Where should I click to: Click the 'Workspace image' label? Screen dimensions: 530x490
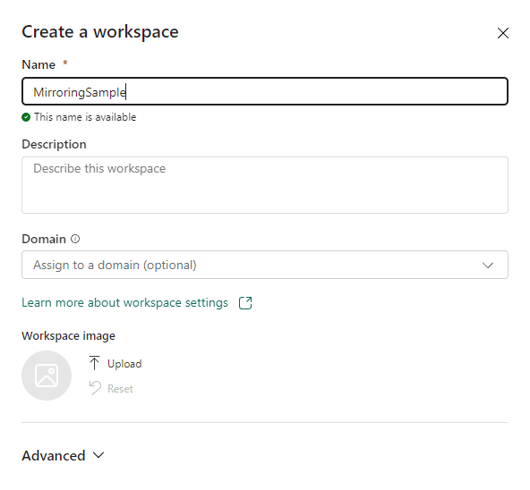coord(68,336)
